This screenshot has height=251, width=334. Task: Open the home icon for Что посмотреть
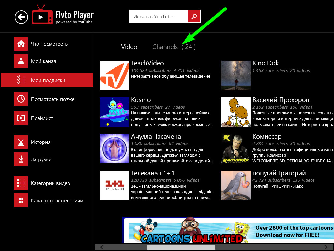coord(21,44)
